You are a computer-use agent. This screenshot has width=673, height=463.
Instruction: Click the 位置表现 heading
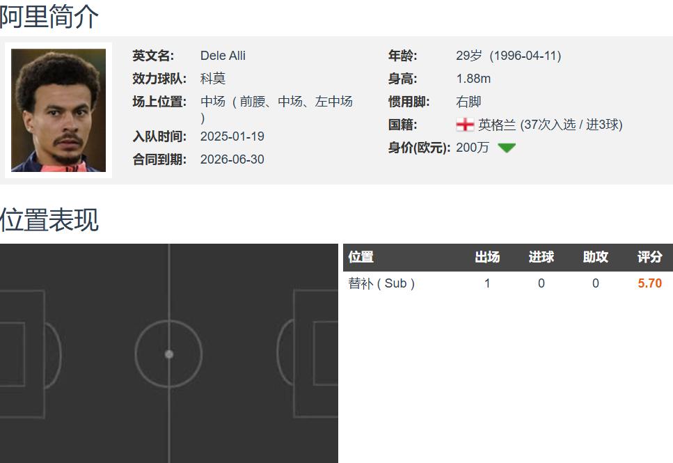(49, 219)
